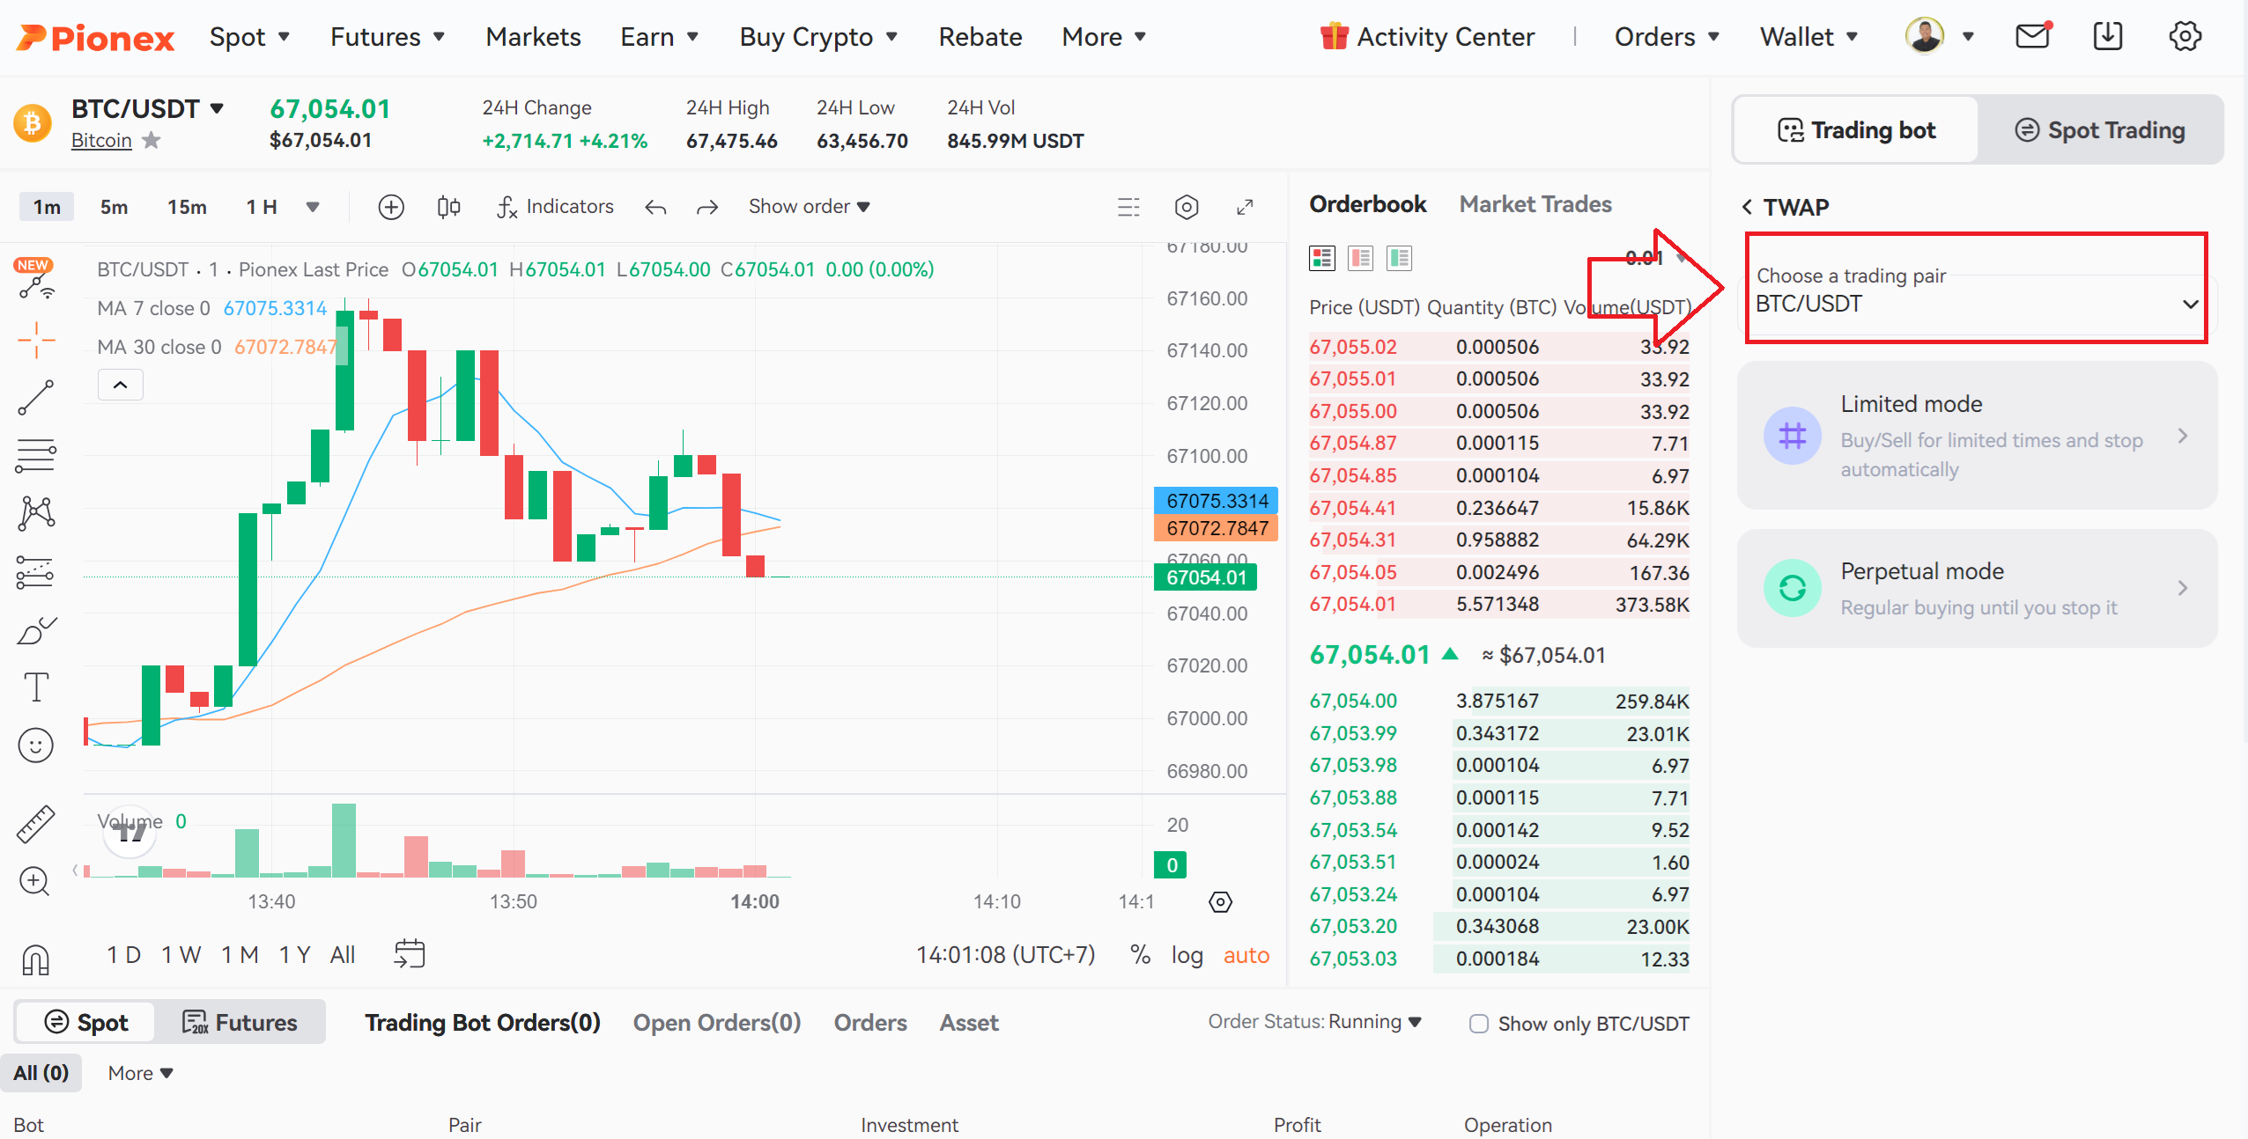Toggle percent scale on chart
The width and height of the screenshot is (2248, 1139).
pos(1141,955)
